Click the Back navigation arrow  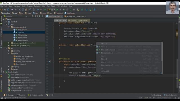38,10
